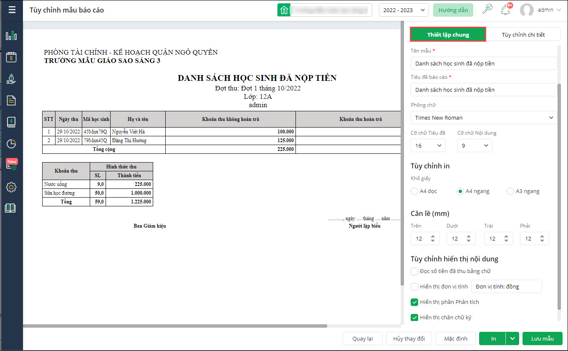The width and height of the screenshot is (568, 351).
Task: Open the open-book guide sidebar icon
Action: pyautogui.click(x=10, y=208)
